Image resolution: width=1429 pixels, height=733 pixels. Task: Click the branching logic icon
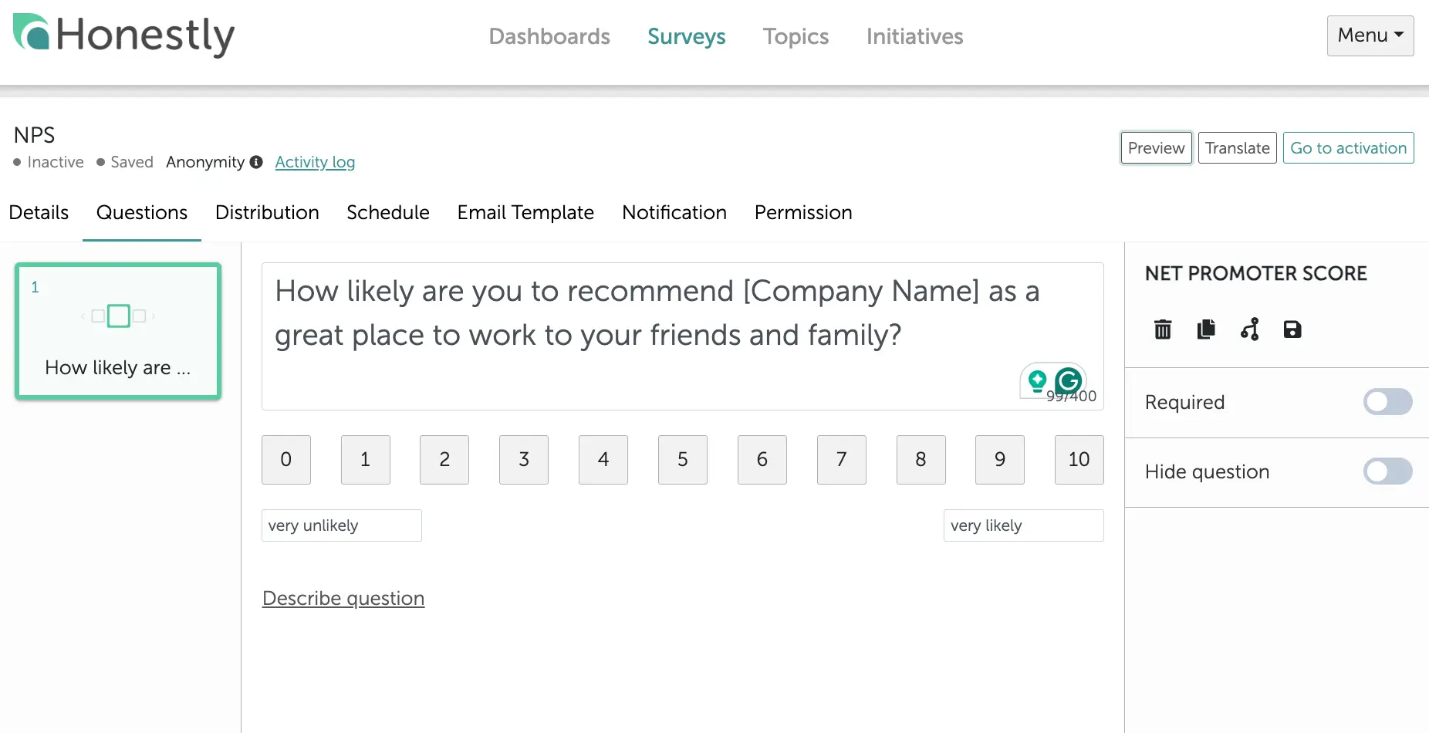click(1250, 329)
